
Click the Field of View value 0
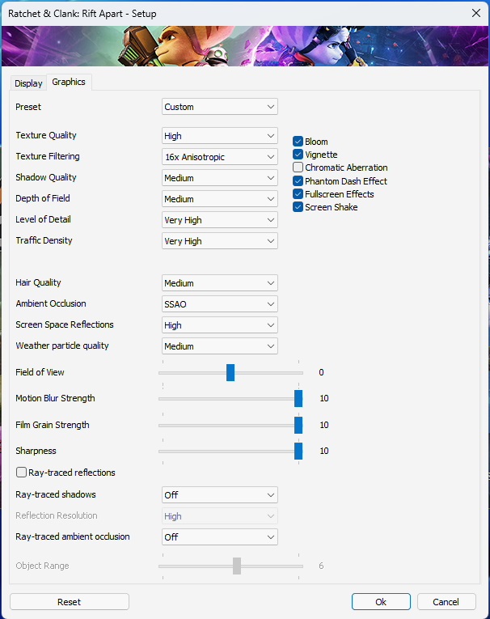[321, 372]
